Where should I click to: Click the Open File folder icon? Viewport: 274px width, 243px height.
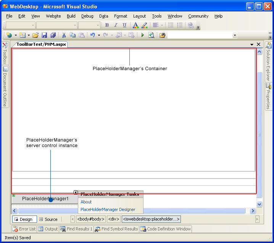(35, 35)
